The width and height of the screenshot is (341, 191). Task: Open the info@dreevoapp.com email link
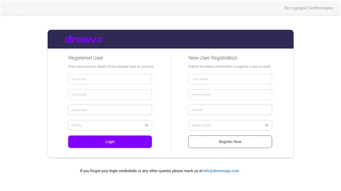pos(221,171)
